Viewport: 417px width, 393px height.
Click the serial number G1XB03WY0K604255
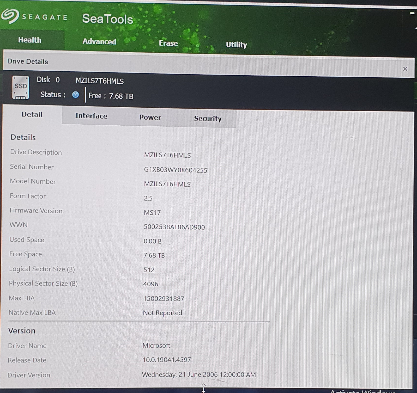click(x=176, y=170)
